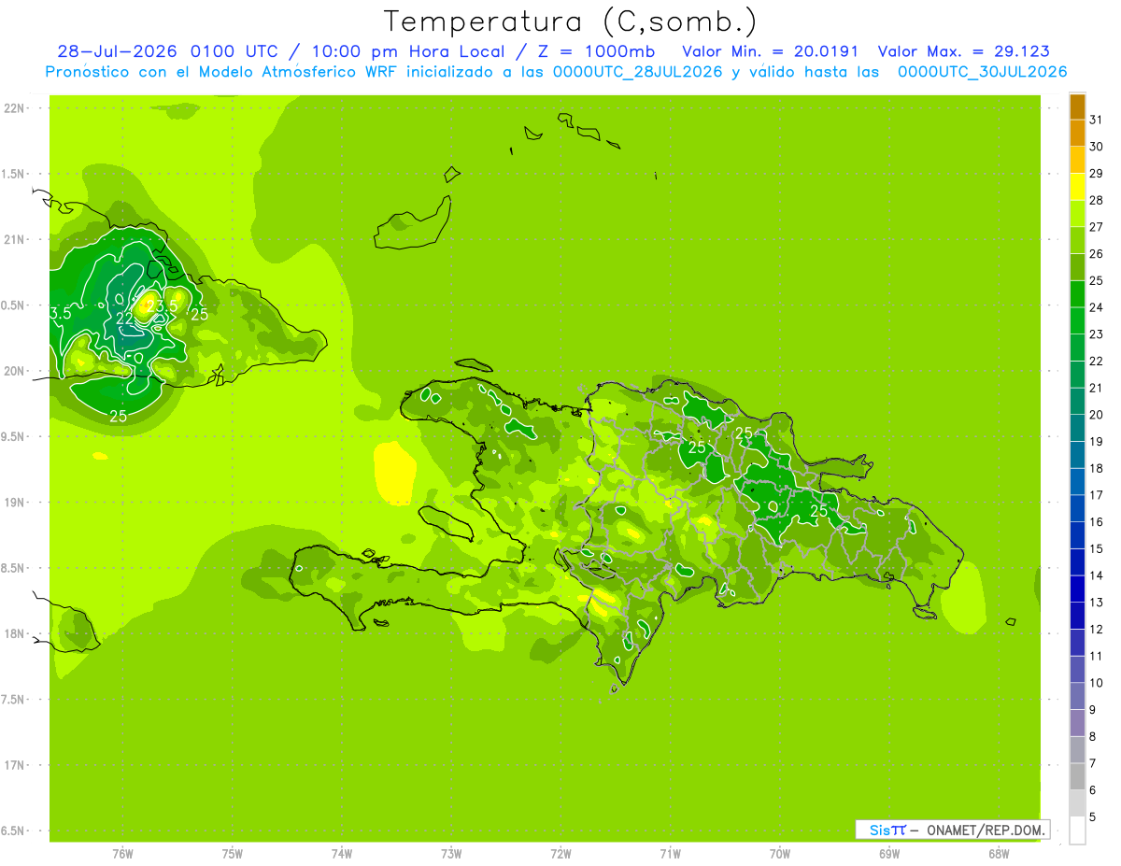Click the Temperatura (C,somb.) title
The image size is (1121, 866).
571,21
